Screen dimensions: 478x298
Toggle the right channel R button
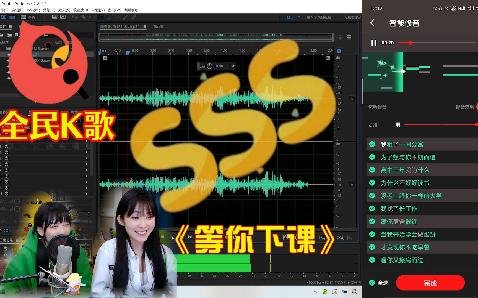352,185
